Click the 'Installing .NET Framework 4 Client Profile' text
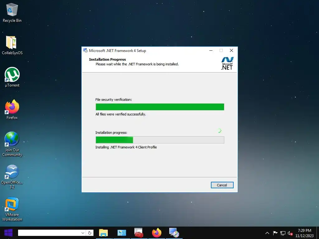Image resolution: width=319 pixels, height=239 pixels. pyautogui.click(x=126, y=147)
